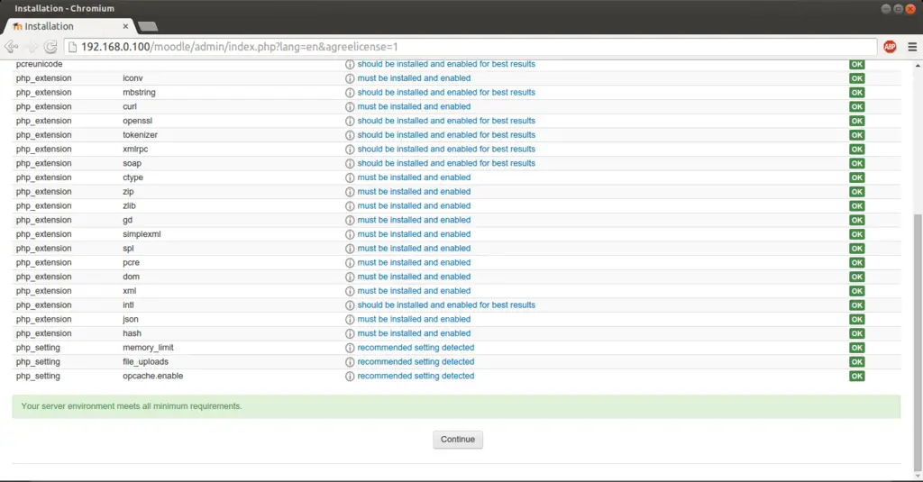Click the Continue button
Image resolution: width=923 pixels, height=482 pixels.
click(x=458, y=439)
